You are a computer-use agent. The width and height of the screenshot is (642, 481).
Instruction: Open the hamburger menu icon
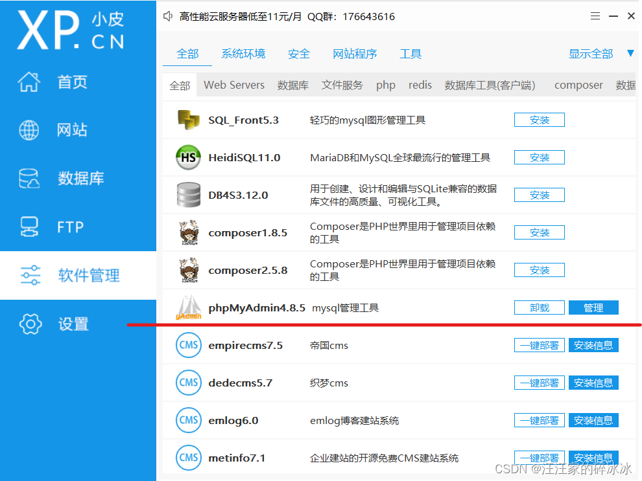[x=595, y=16]
